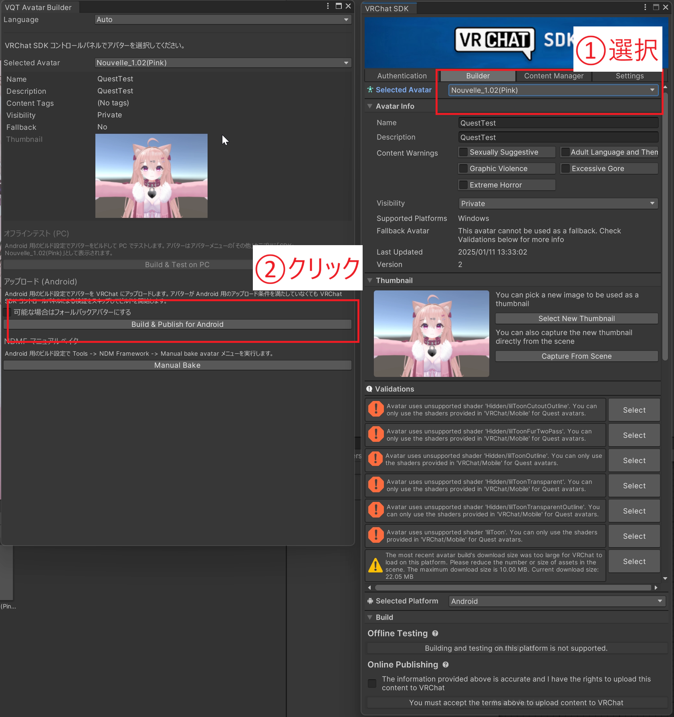Open the VQT Avatar Builder kebab menu
This screenshot has height=717, width=674.
328,6
